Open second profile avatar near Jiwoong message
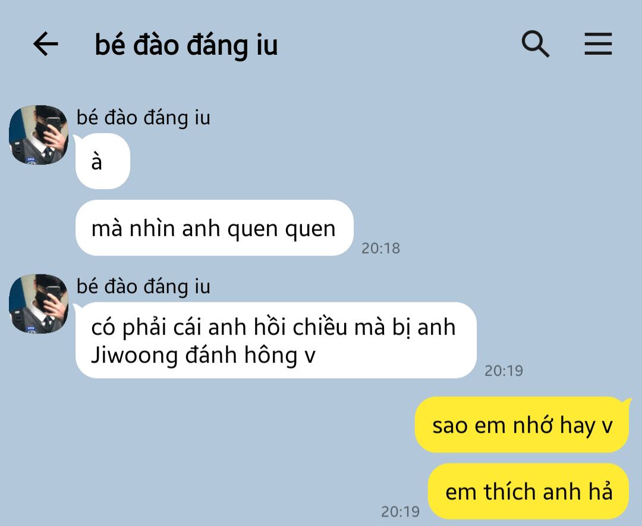 (x=39, y=304)
